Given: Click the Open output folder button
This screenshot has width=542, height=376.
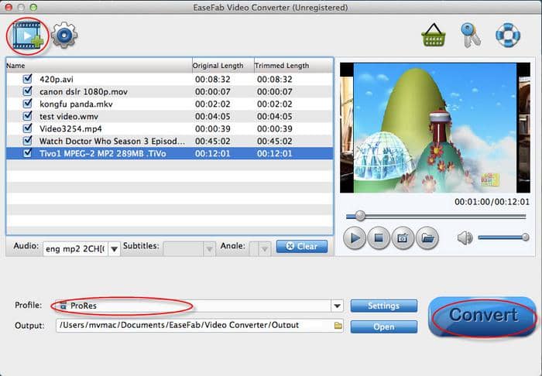Looking at the screenshot, I should pyautogui.click(x=384, y=326).
